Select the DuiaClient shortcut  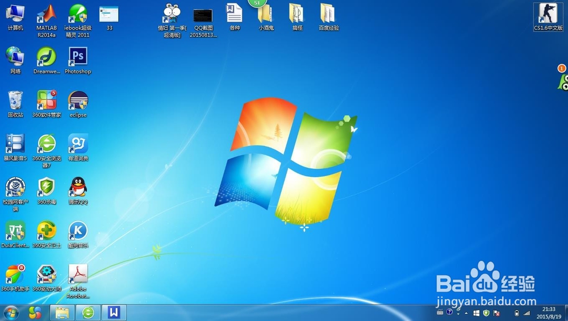(15, 235)
